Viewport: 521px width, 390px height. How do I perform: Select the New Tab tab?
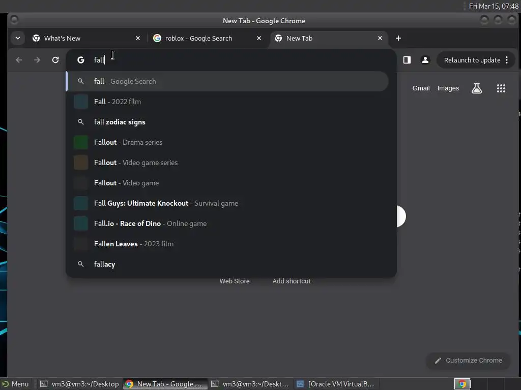click(x=328, y=38)
